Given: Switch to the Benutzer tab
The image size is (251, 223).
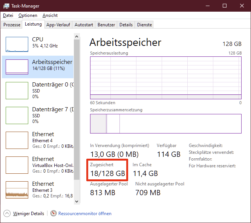Looking at the screenshot, I should point(106,25).
